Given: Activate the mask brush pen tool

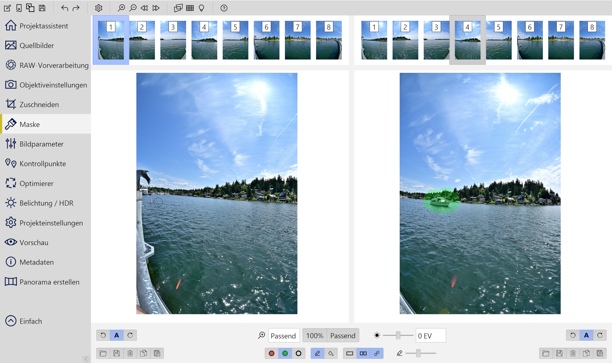Looking at the screenshot, I should (317, 354).
